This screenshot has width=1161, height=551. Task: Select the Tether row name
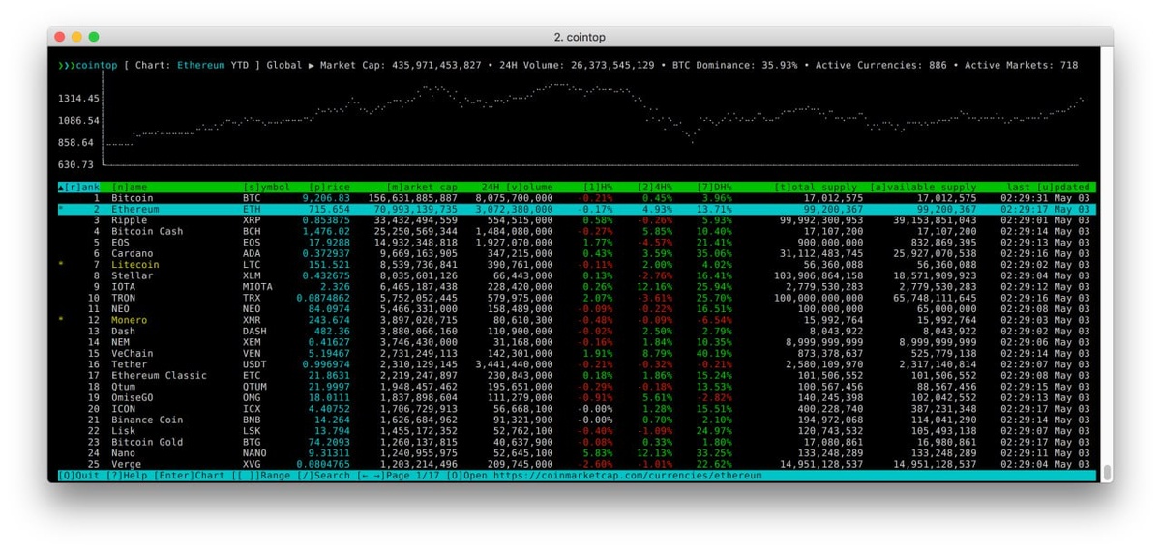[130, 364]
